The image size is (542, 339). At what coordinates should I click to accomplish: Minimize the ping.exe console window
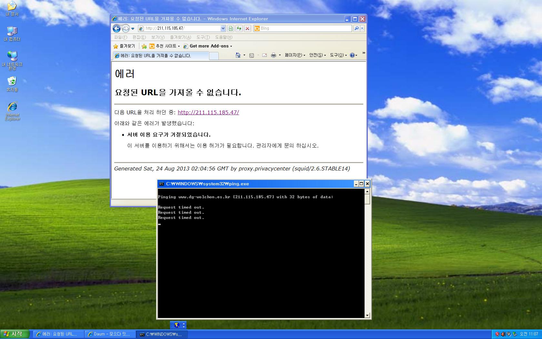pyautogui.click(x=356, y=184)
